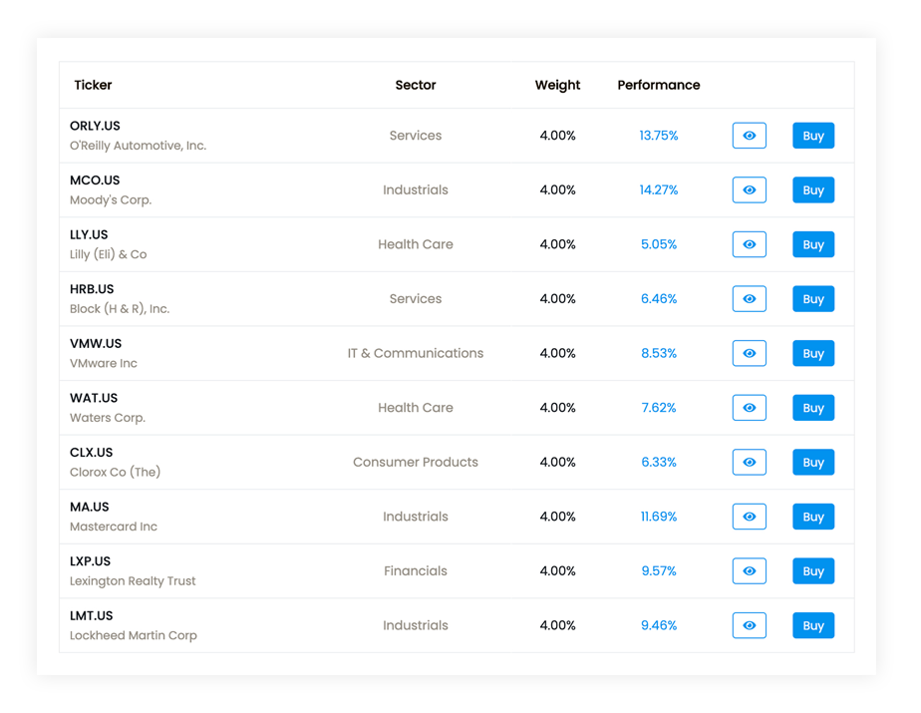
Task: Click Buy button for VMW.US
Action: [813, 353]
